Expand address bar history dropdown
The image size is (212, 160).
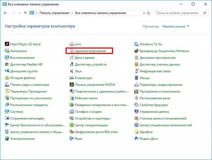coord(144,13)
